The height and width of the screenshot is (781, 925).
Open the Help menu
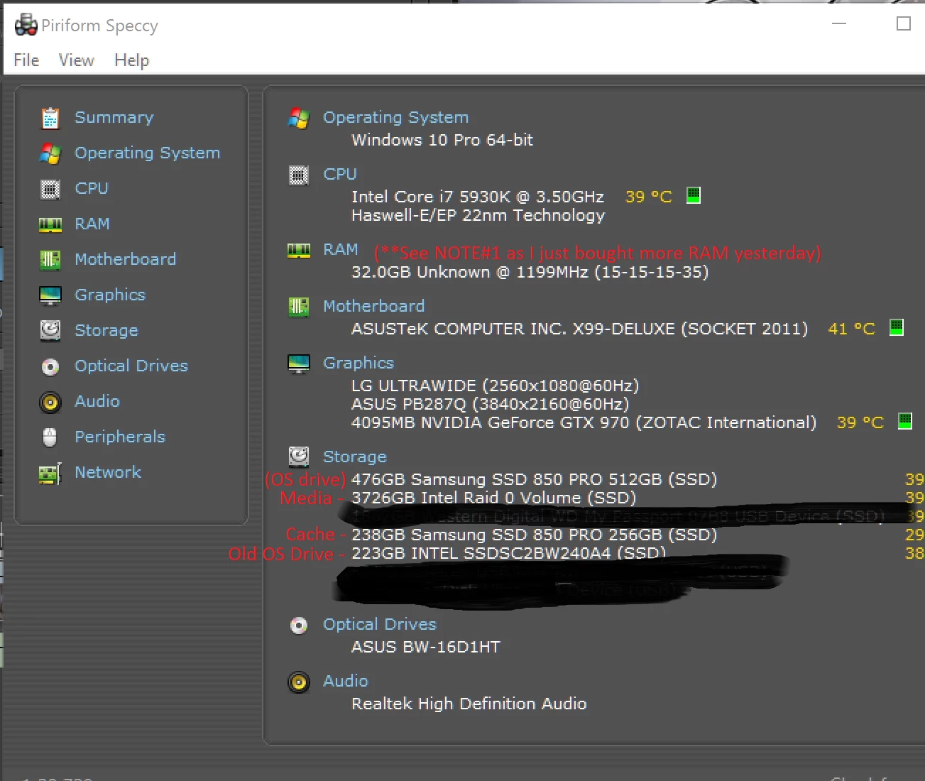pyautogui.click(x=131, y=60)
